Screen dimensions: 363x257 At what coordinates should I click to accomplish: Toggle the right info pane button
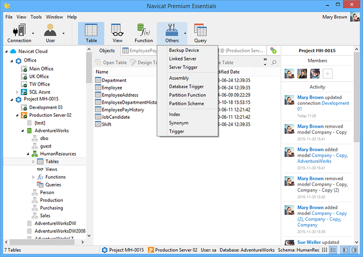[x=354, y=250]
